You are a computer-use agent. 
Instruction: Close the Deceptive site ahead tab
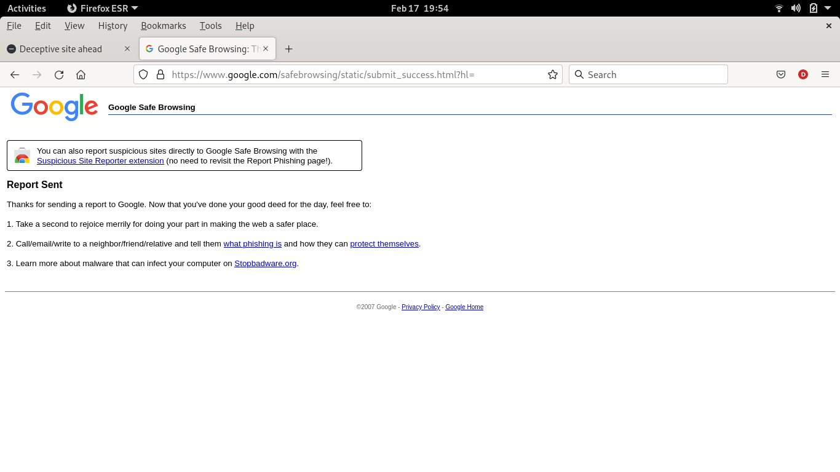point(127,49)
